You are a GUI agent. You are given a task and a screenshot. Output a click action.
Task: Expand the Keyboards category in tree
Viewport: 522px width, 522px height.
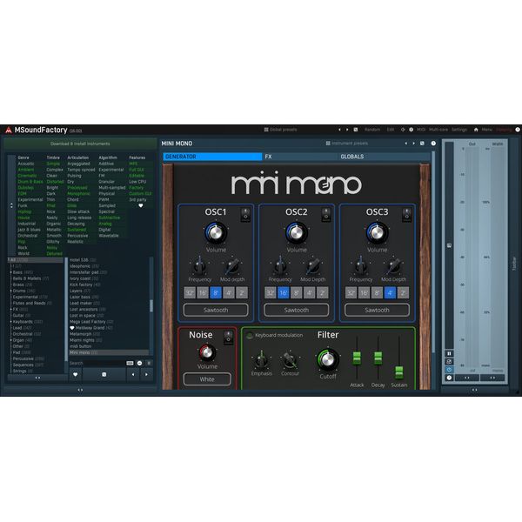click(11, 322)
